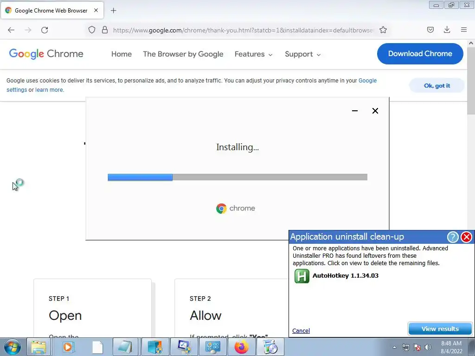The height and width of the screenshot is (356, 475).
Task: Close the Google Chrome Web Browser tab
Action: coord(96,10)
